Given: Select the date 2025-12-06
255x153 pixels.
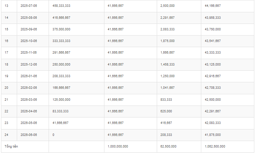Looking at the screenshot, I should (x=28, y=64).
